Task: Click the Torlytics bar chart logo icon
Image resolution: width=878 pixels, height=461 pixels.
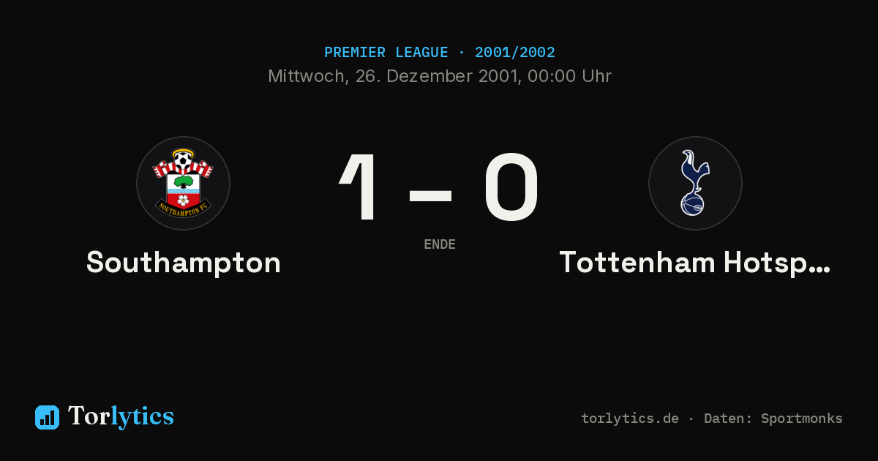Action: click(47, 417)
